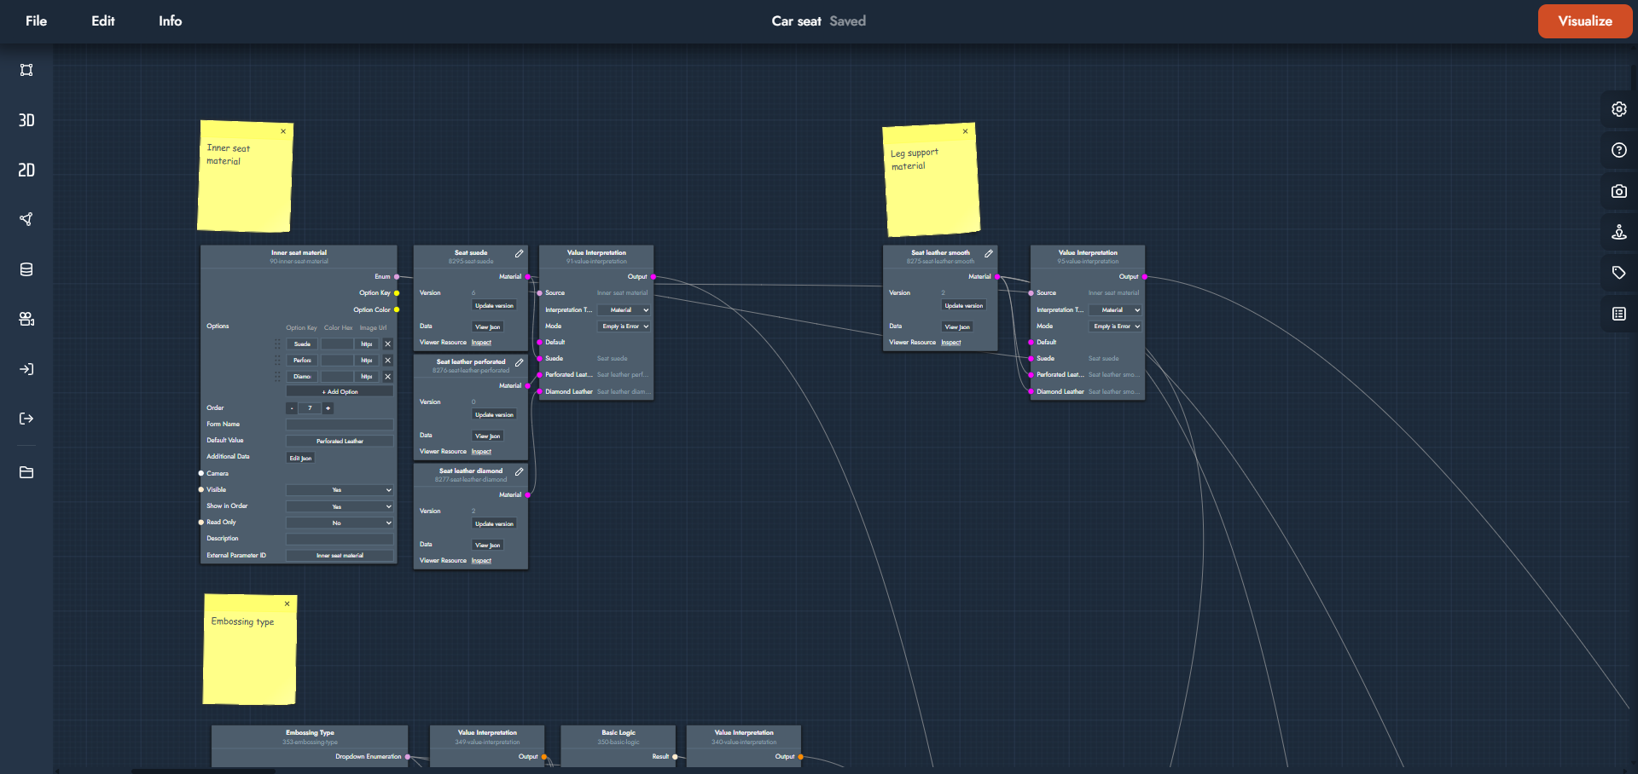Close the Embossing type sticky note
The height and width of the screenshot is (774, 1638).
point(287,604)
